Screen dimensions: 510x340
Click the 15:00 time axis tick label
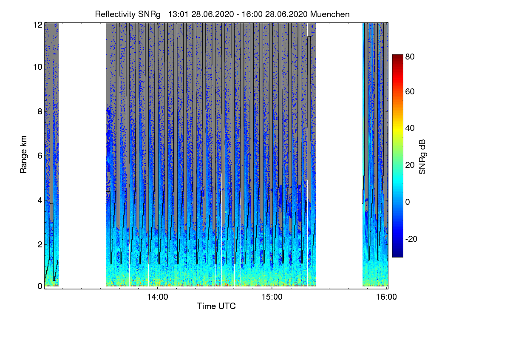click(x=272, y=297)
